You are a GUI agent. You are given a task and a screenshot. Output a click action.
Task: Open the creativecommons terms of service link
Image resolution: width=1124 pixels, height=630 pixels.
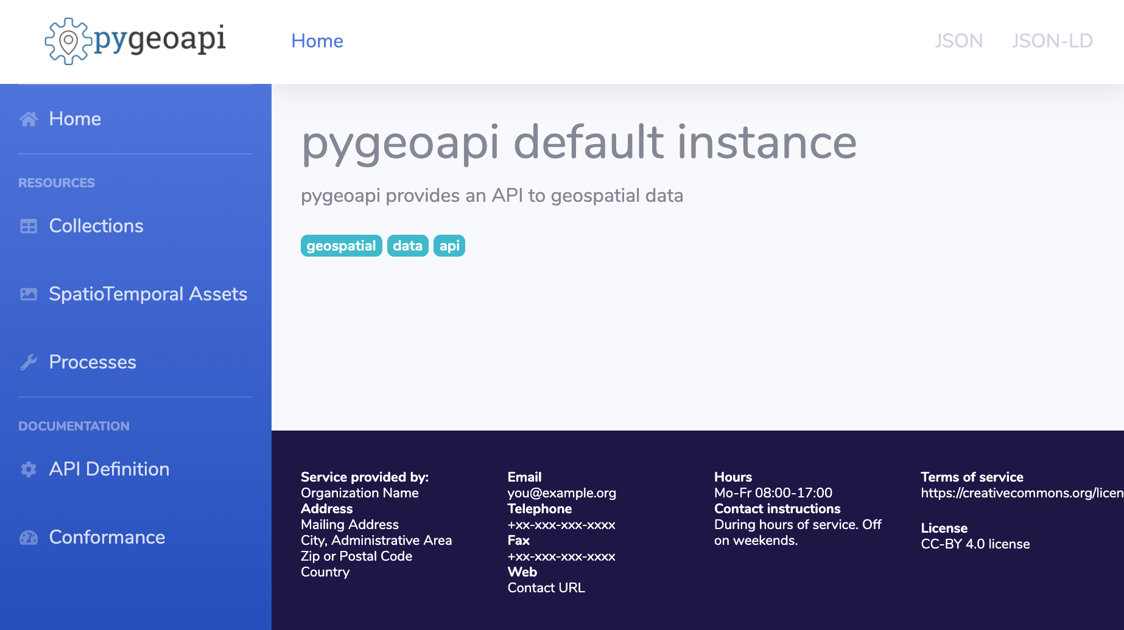[1021, 493]
